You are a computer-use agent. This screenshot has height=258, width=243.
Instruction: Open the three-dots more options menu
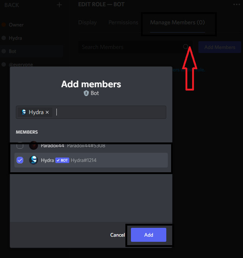(237, 4)
